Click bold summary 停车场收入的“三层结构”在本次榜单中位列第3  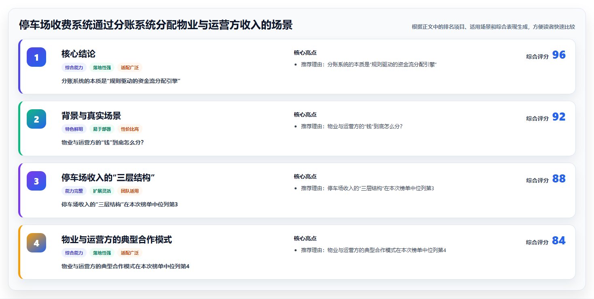(x=119, y=204)
